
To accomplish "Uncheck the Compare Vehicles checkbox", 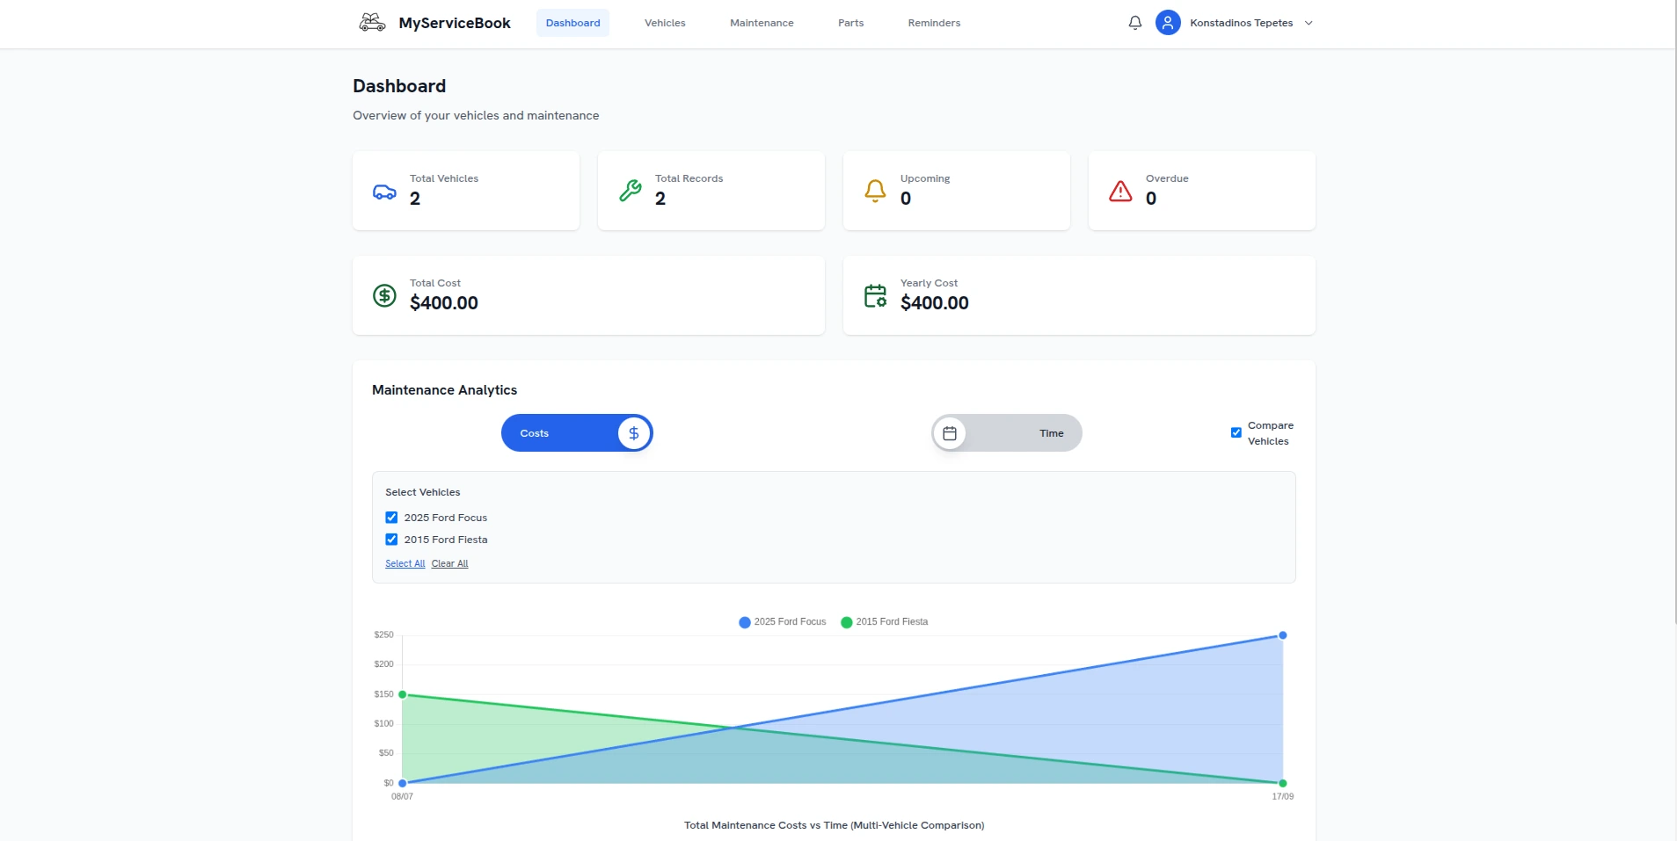I will tap(1236, 432).
